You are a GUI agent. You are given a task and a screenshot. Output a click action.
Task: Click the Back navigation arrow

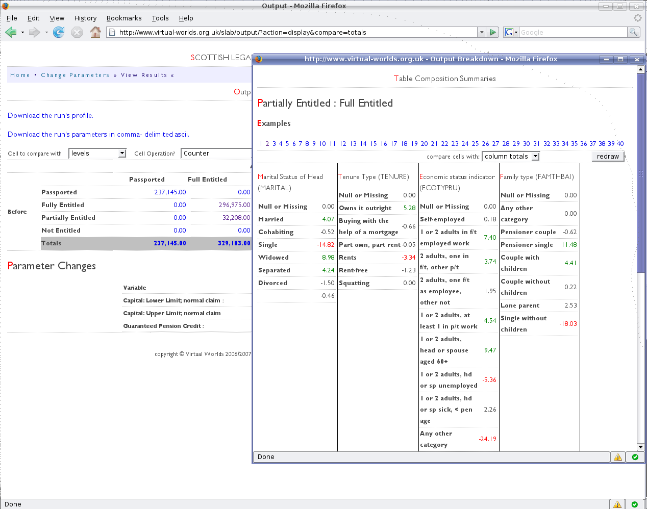click(11, 33)
